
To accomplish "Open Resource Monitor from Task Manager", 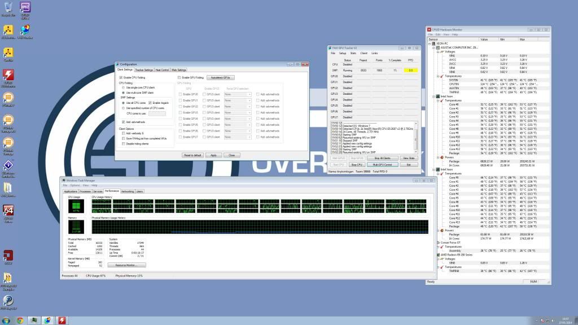I will tap(126, 265).
